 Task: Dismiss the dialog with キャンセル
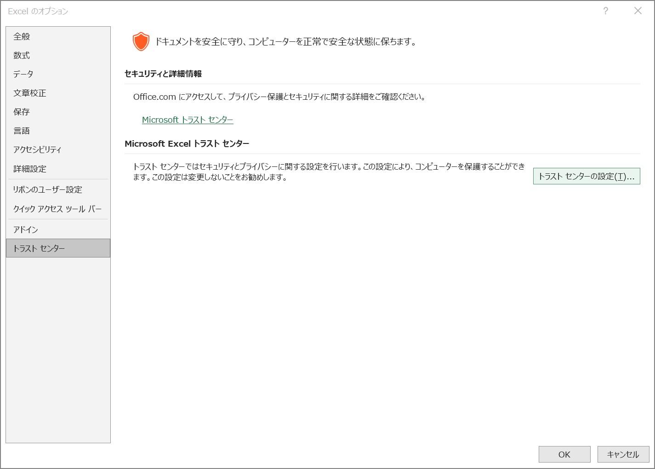[x=623, y=454]
